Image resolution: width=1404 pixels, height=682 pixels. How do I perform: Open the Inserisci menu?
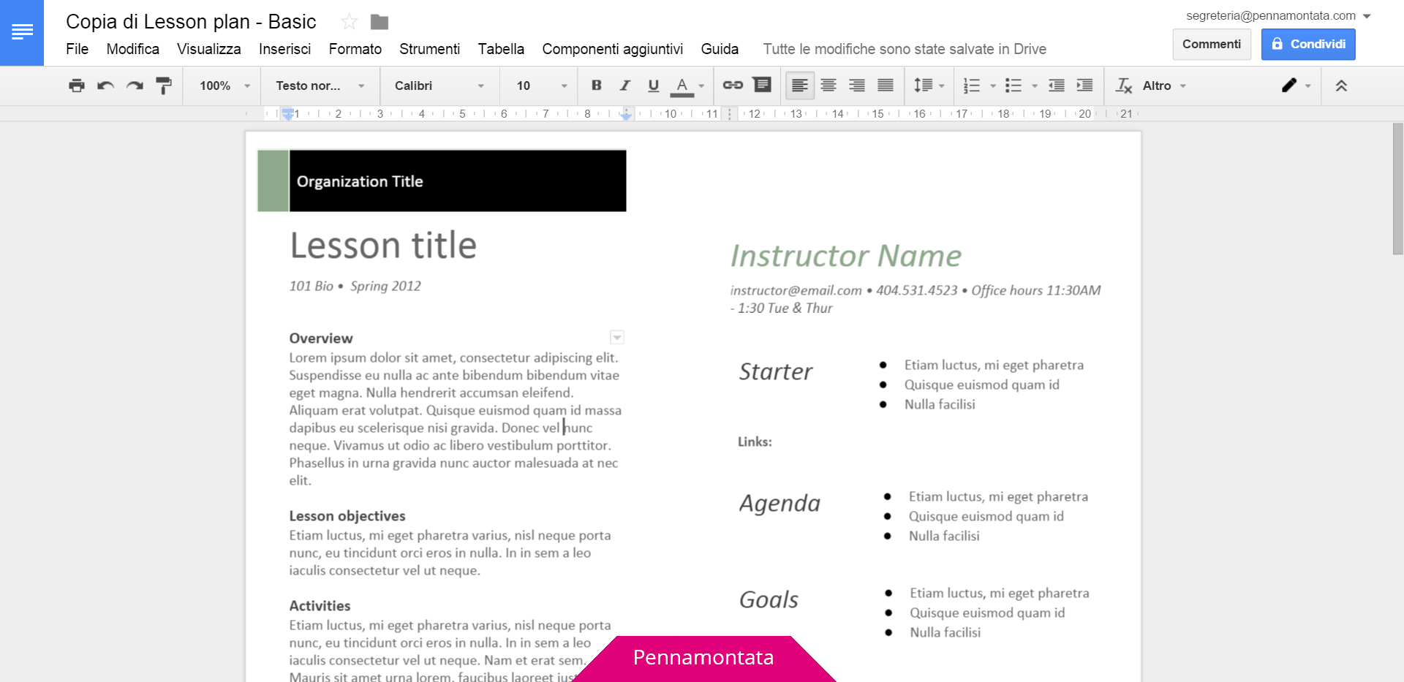tap(284, 49)
